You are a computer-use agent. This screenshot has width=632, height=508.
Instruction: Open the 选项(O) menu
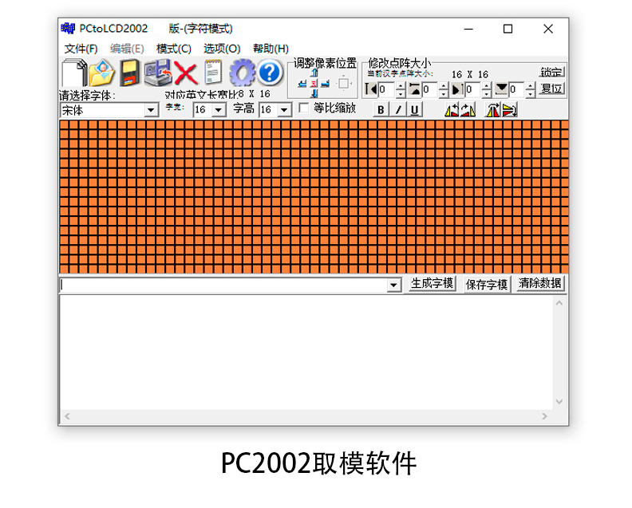pyautogui.click(x=222, y=49)
